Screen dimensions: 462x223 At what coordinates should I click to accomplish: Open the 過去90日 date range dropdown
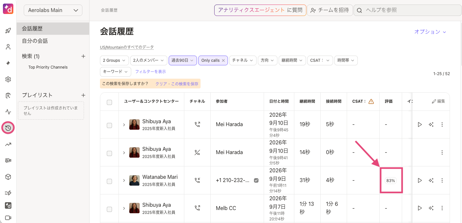183,60
